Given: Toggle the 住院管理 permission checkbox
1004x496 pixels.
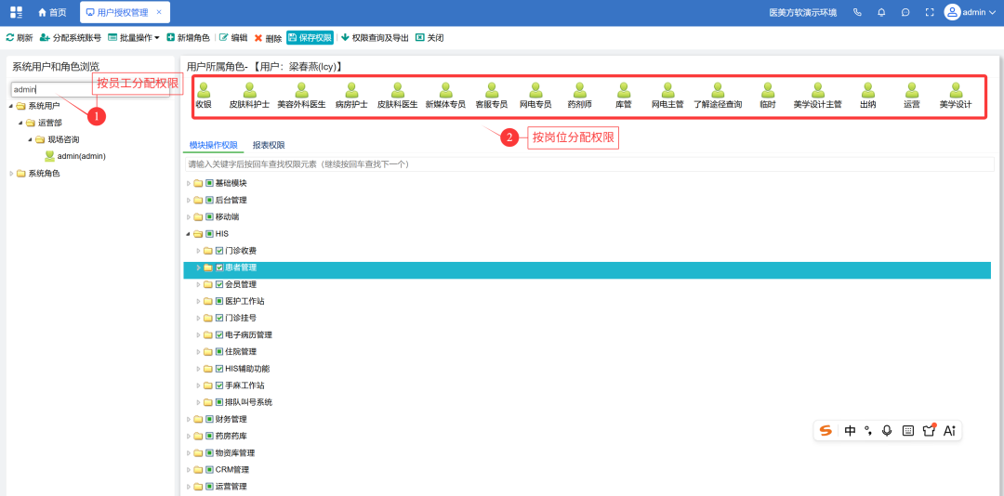Looking at the screenshot, I should (219, 351).
